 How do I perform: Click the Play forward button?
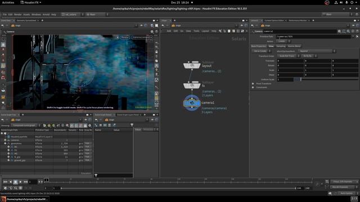pos(20,182)
